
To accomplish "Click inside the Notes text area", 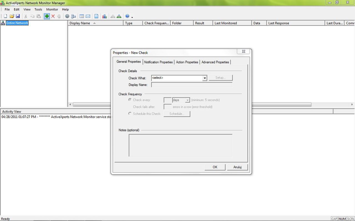I will pyautogui.click(x=181, y=145).
